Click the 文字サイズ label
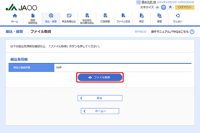Image resolution: width=200 pixels, height=133 pixels. click(x=147, y=7)
